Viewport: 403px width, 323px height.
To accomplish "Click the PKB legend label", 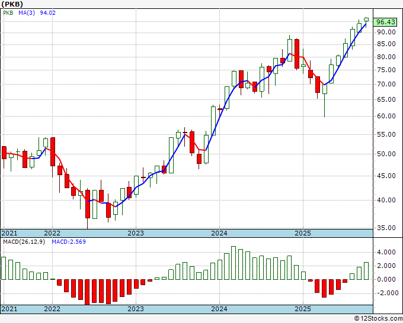I will point(8,13).
